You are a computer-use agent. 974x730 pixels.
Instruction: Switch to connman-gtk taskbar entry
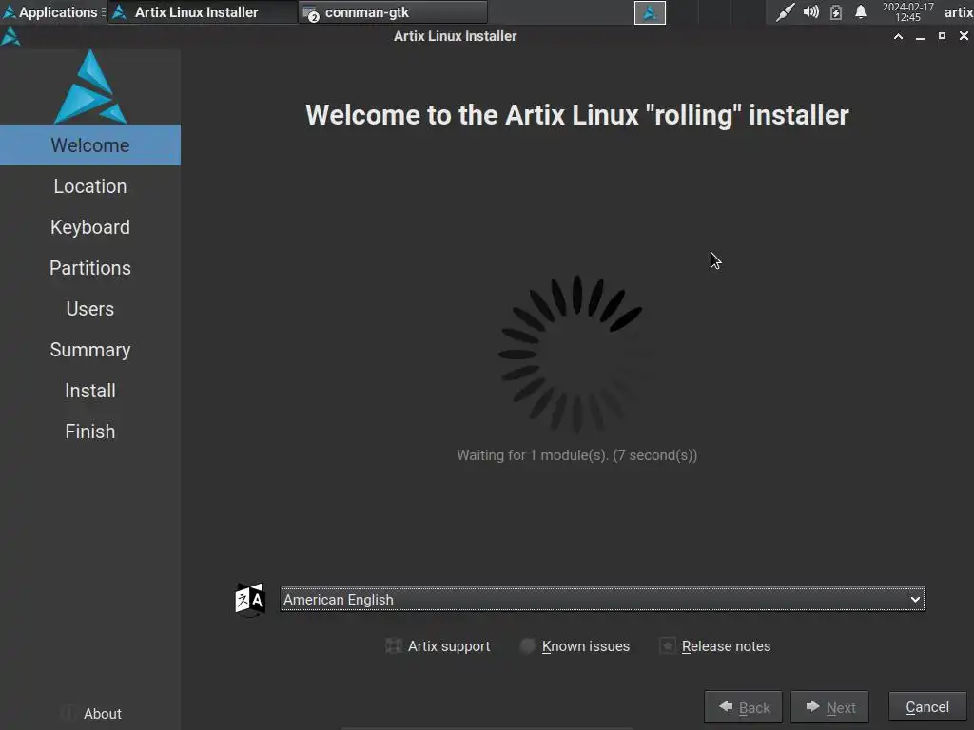coord(393,12)
